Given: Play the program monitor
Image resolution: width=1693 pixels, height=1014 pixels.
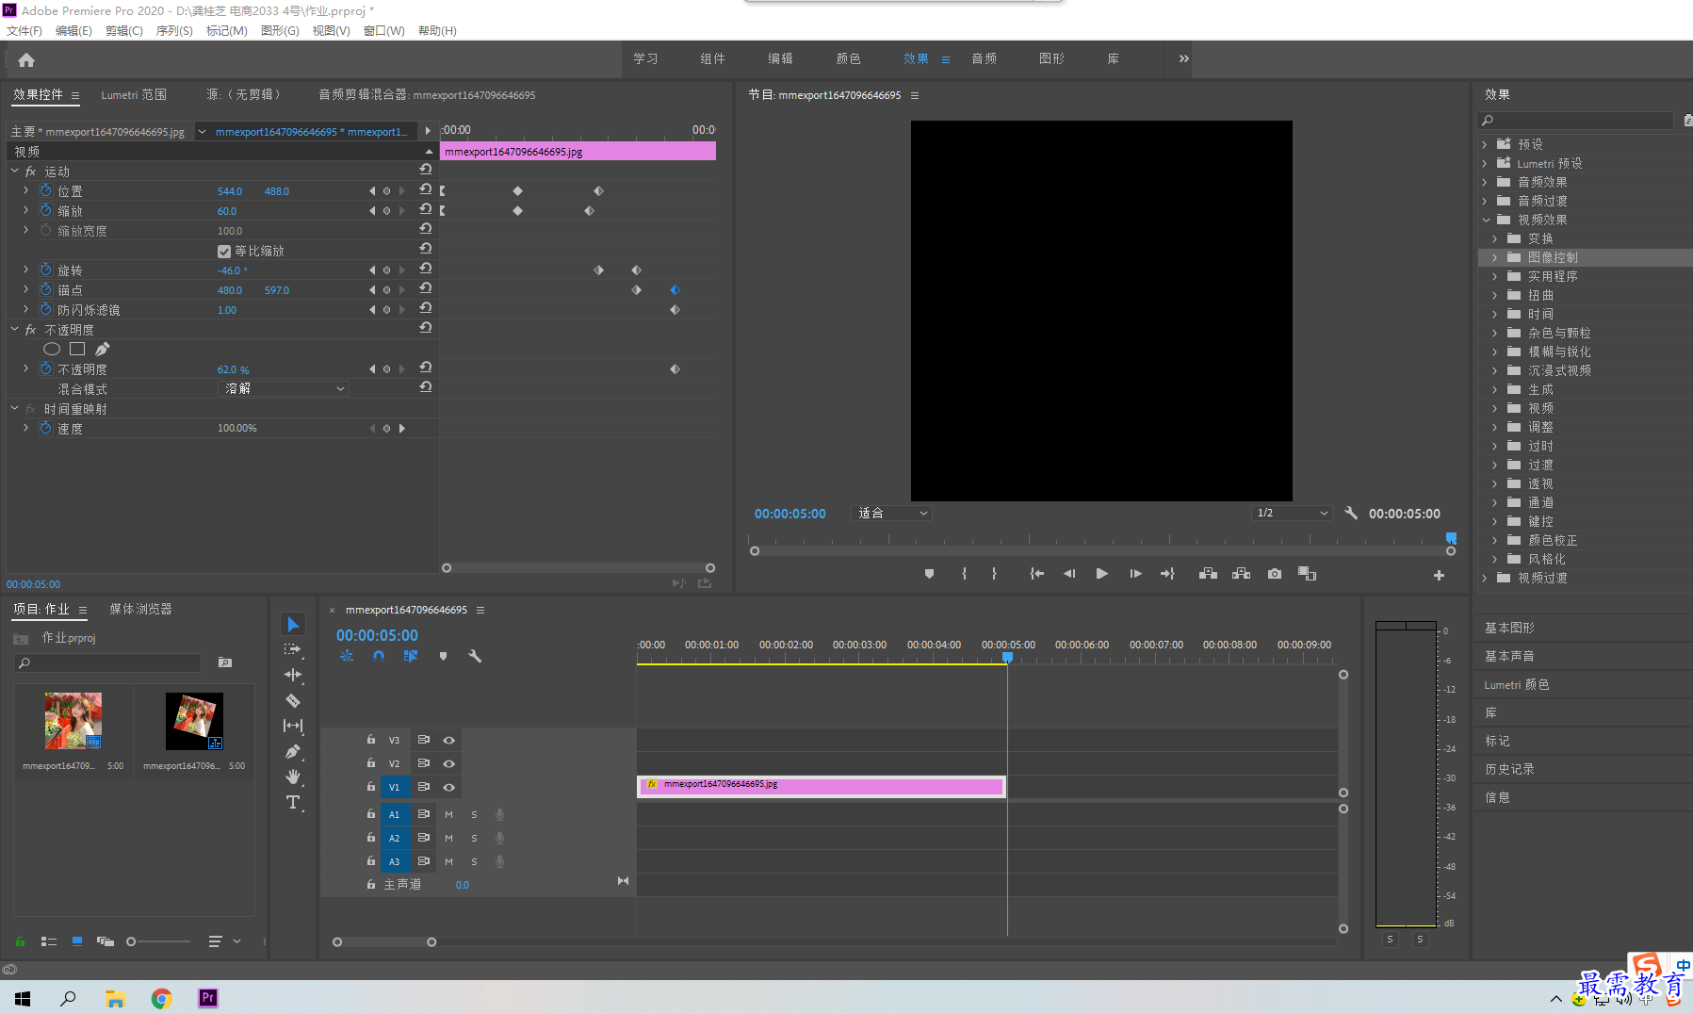Looking at the screenshot, I should click(1101, 574).
